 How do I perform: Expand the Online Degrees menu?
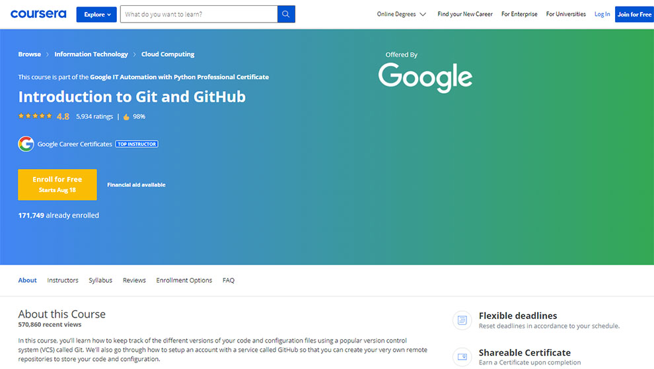[x=401, y=14]
